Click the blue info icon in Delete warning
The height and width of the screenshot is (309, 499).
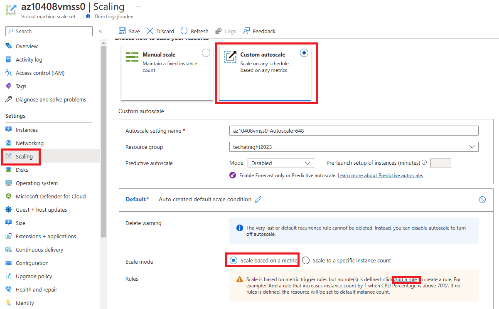pos(240,228)
